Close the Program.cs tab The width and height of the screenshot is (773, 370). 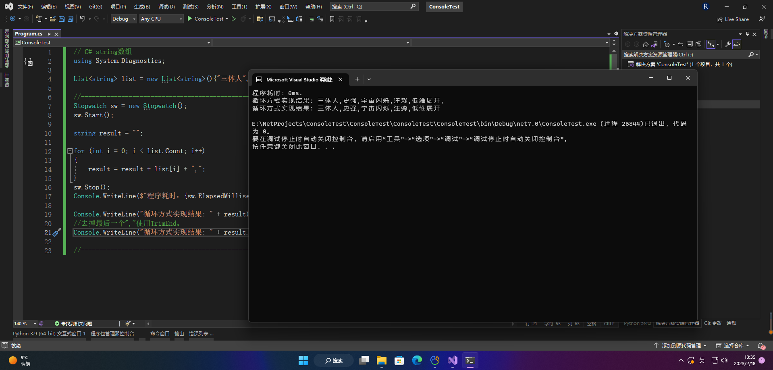(x=56, y=34)
